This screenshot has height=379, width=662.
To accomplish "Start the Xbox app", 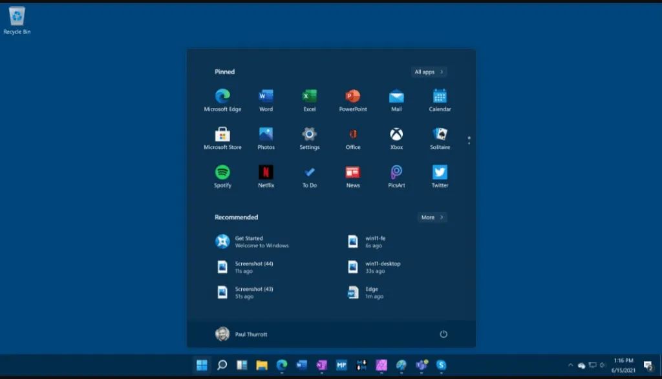I will [396, 134].
